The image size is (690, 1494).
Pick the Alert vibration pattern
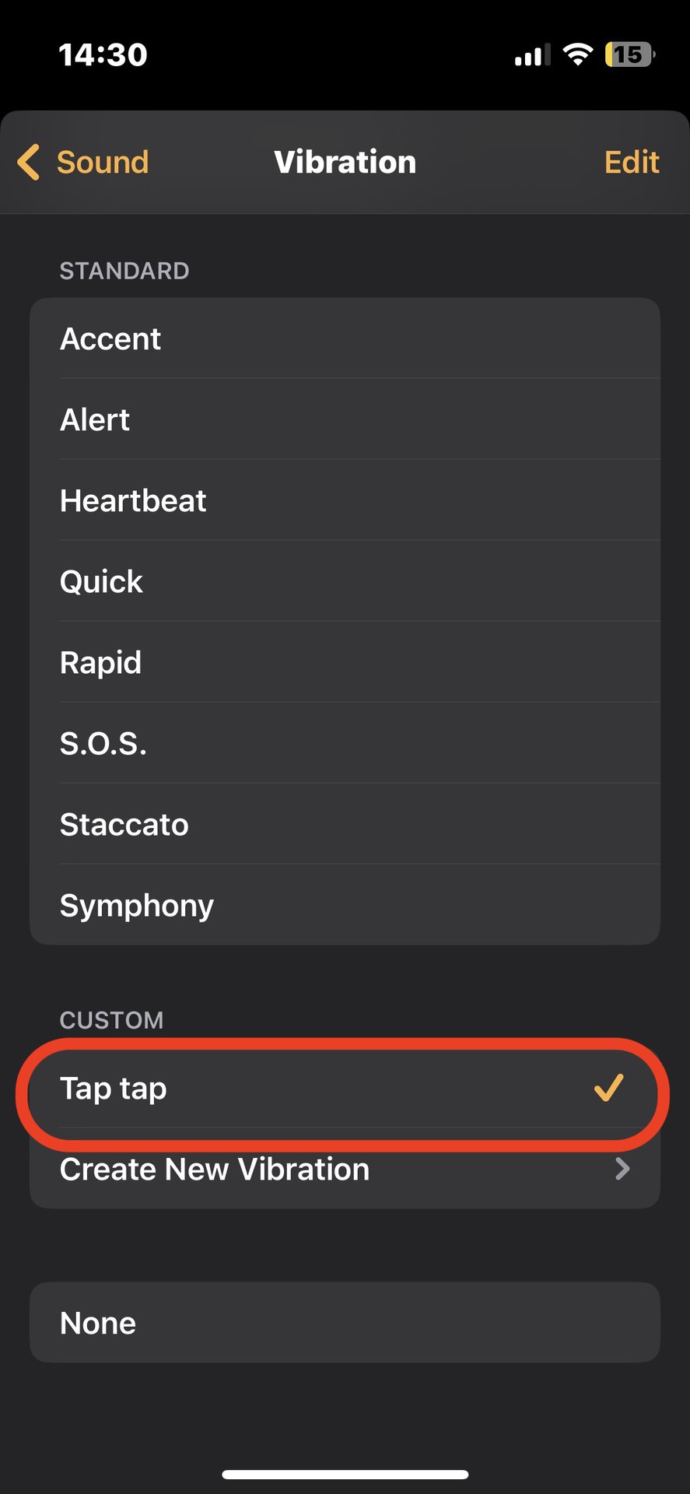click(345, 419)
